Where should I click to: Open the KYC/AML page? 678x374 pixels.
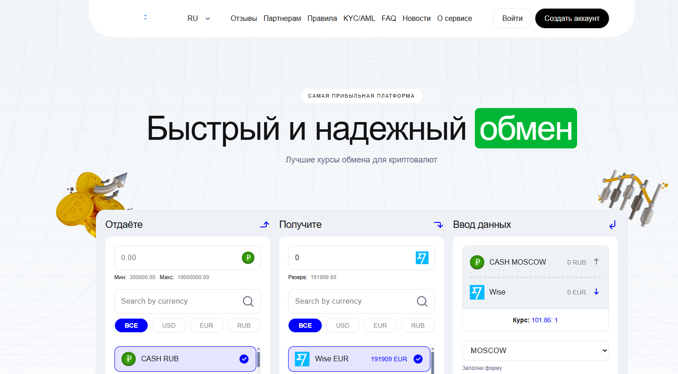pyautogui.click(x=359, y=19)
